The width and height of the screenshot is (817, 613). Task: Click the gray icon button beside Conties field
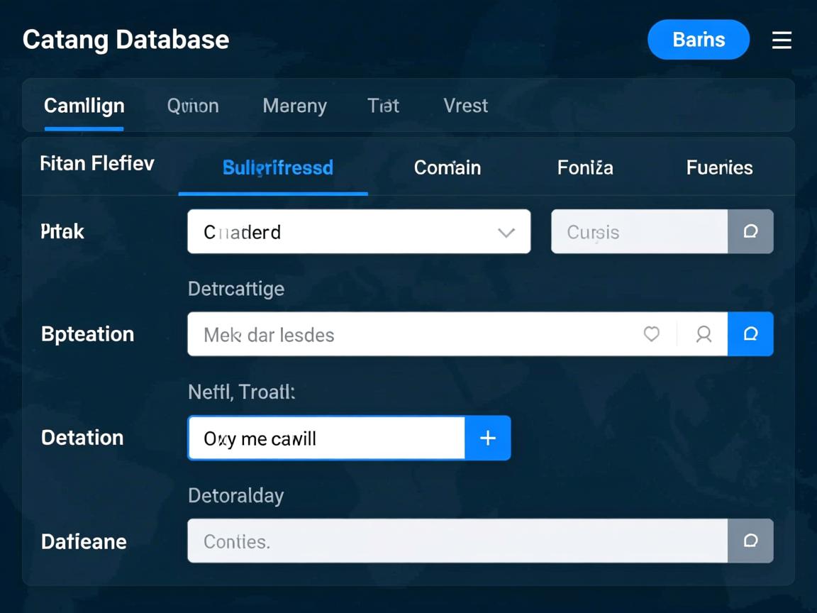coord(750,541)
